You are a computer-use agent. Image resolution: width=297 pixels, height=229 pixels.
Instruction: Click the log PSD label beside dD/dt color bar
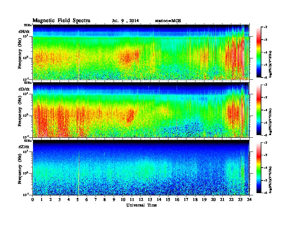point(271,122)
